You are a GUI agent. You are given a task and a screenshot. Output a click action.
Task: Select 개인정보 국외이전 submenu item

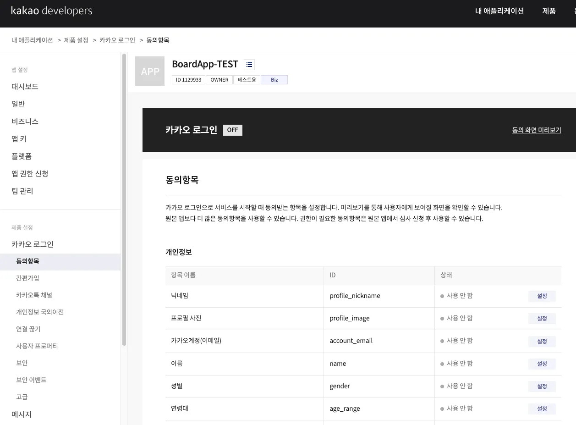pos(40,312)
